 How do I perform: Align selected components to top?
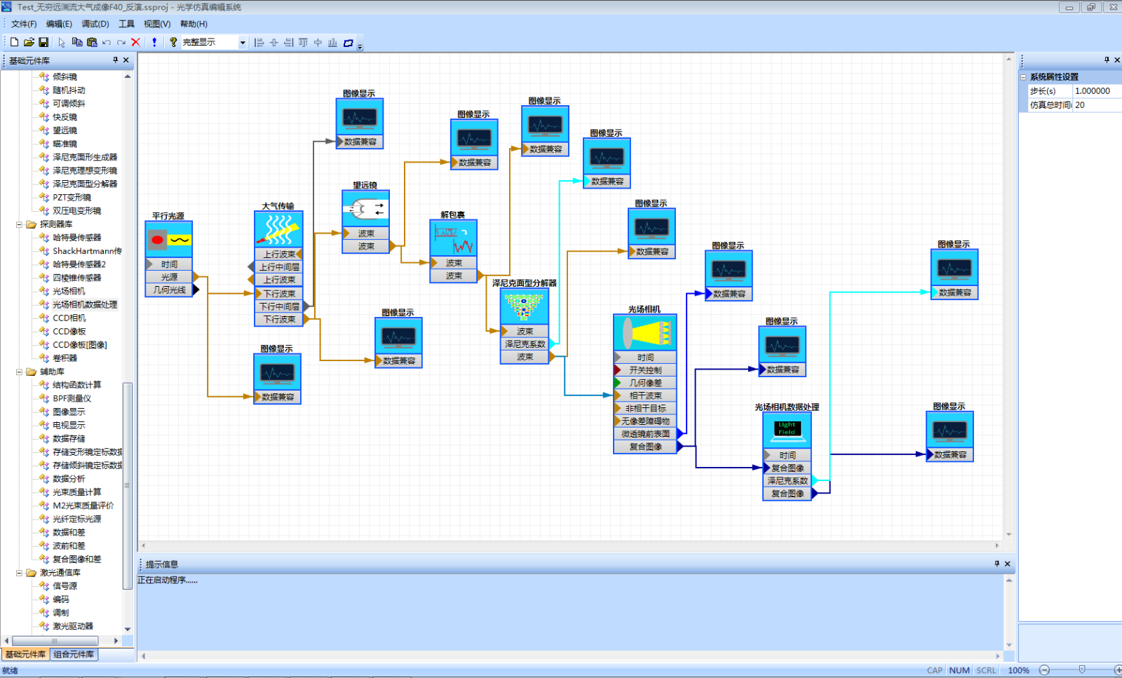[x=303, y=43]
